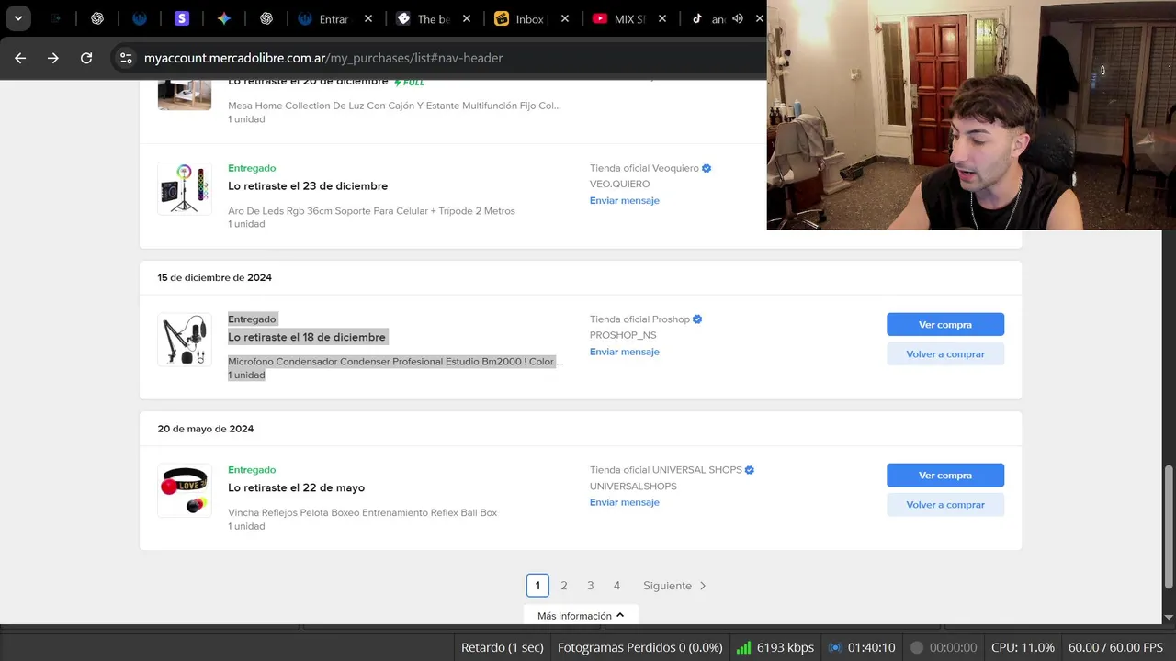The width and height of the screenshot is (1176, 661).
Task: Close 'The be' tab
Action: coord(467,18)
